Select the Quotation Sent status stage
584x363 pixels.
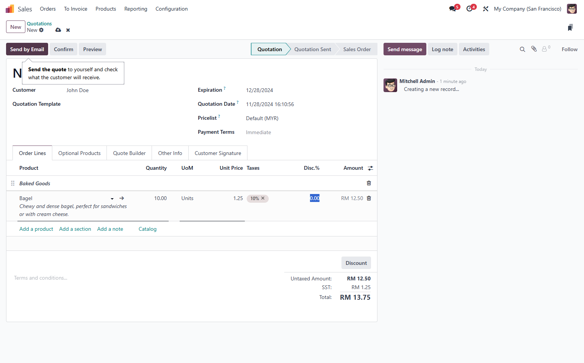[313, 49]
